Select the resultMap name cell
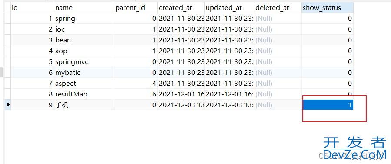The height and width of the screenshot is (164, 391). coord(84,94)
